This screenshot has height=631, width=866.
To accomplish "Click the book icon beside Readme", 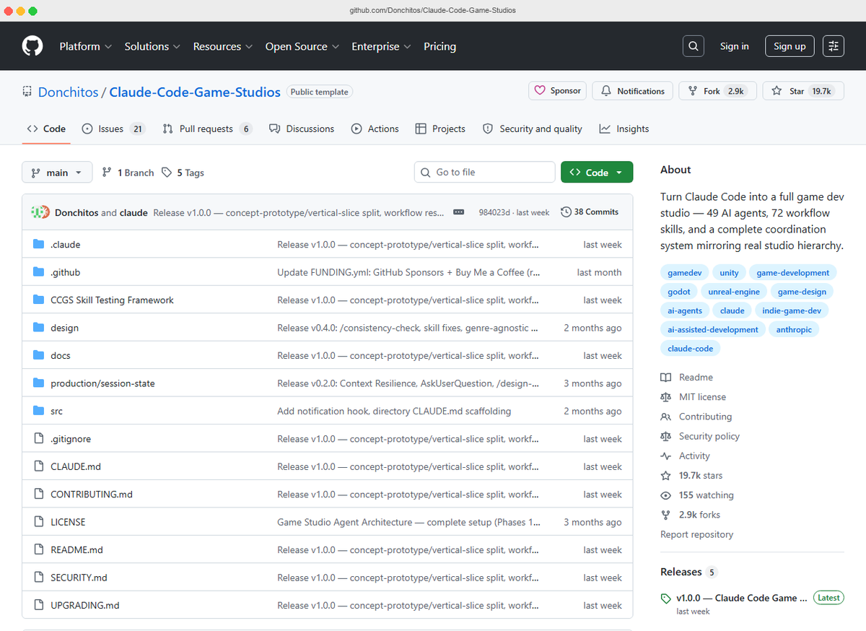I will point(665,378).
